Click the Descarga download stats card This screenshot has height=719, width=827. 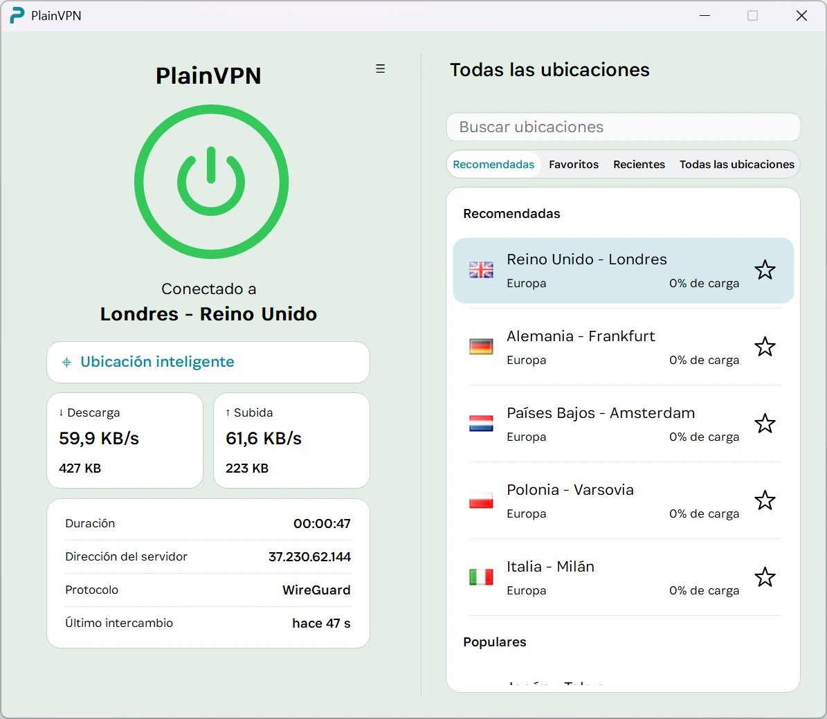pos(125,441)
